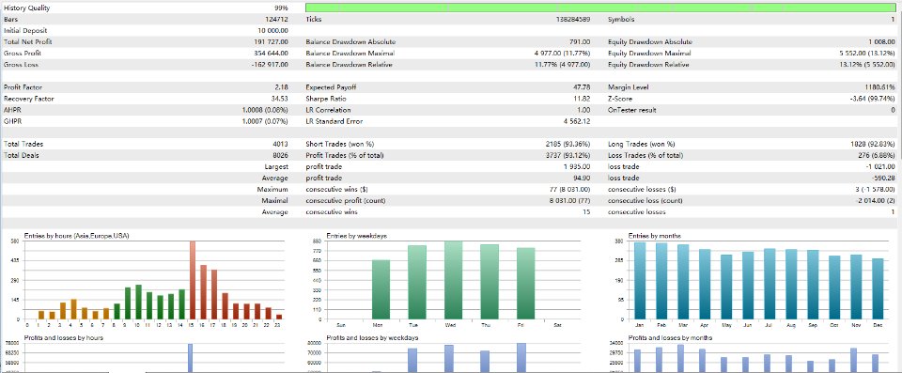Click the LR Standard Error value 4 562.12
902x373 pixels.
point(578,121)
